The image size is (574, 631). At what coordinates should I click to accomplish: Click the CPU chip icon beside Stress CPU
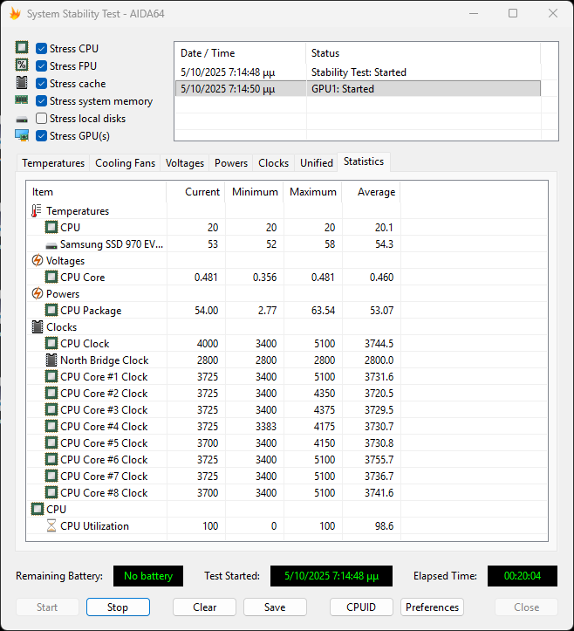coord(22,47)
